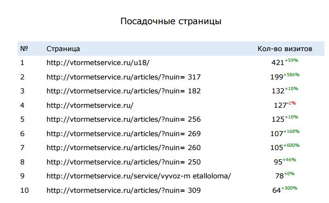The height and width of the screenshot is (203, 329).
Task: Open the articles link with nuin= 250
Action: click(124, 162)
